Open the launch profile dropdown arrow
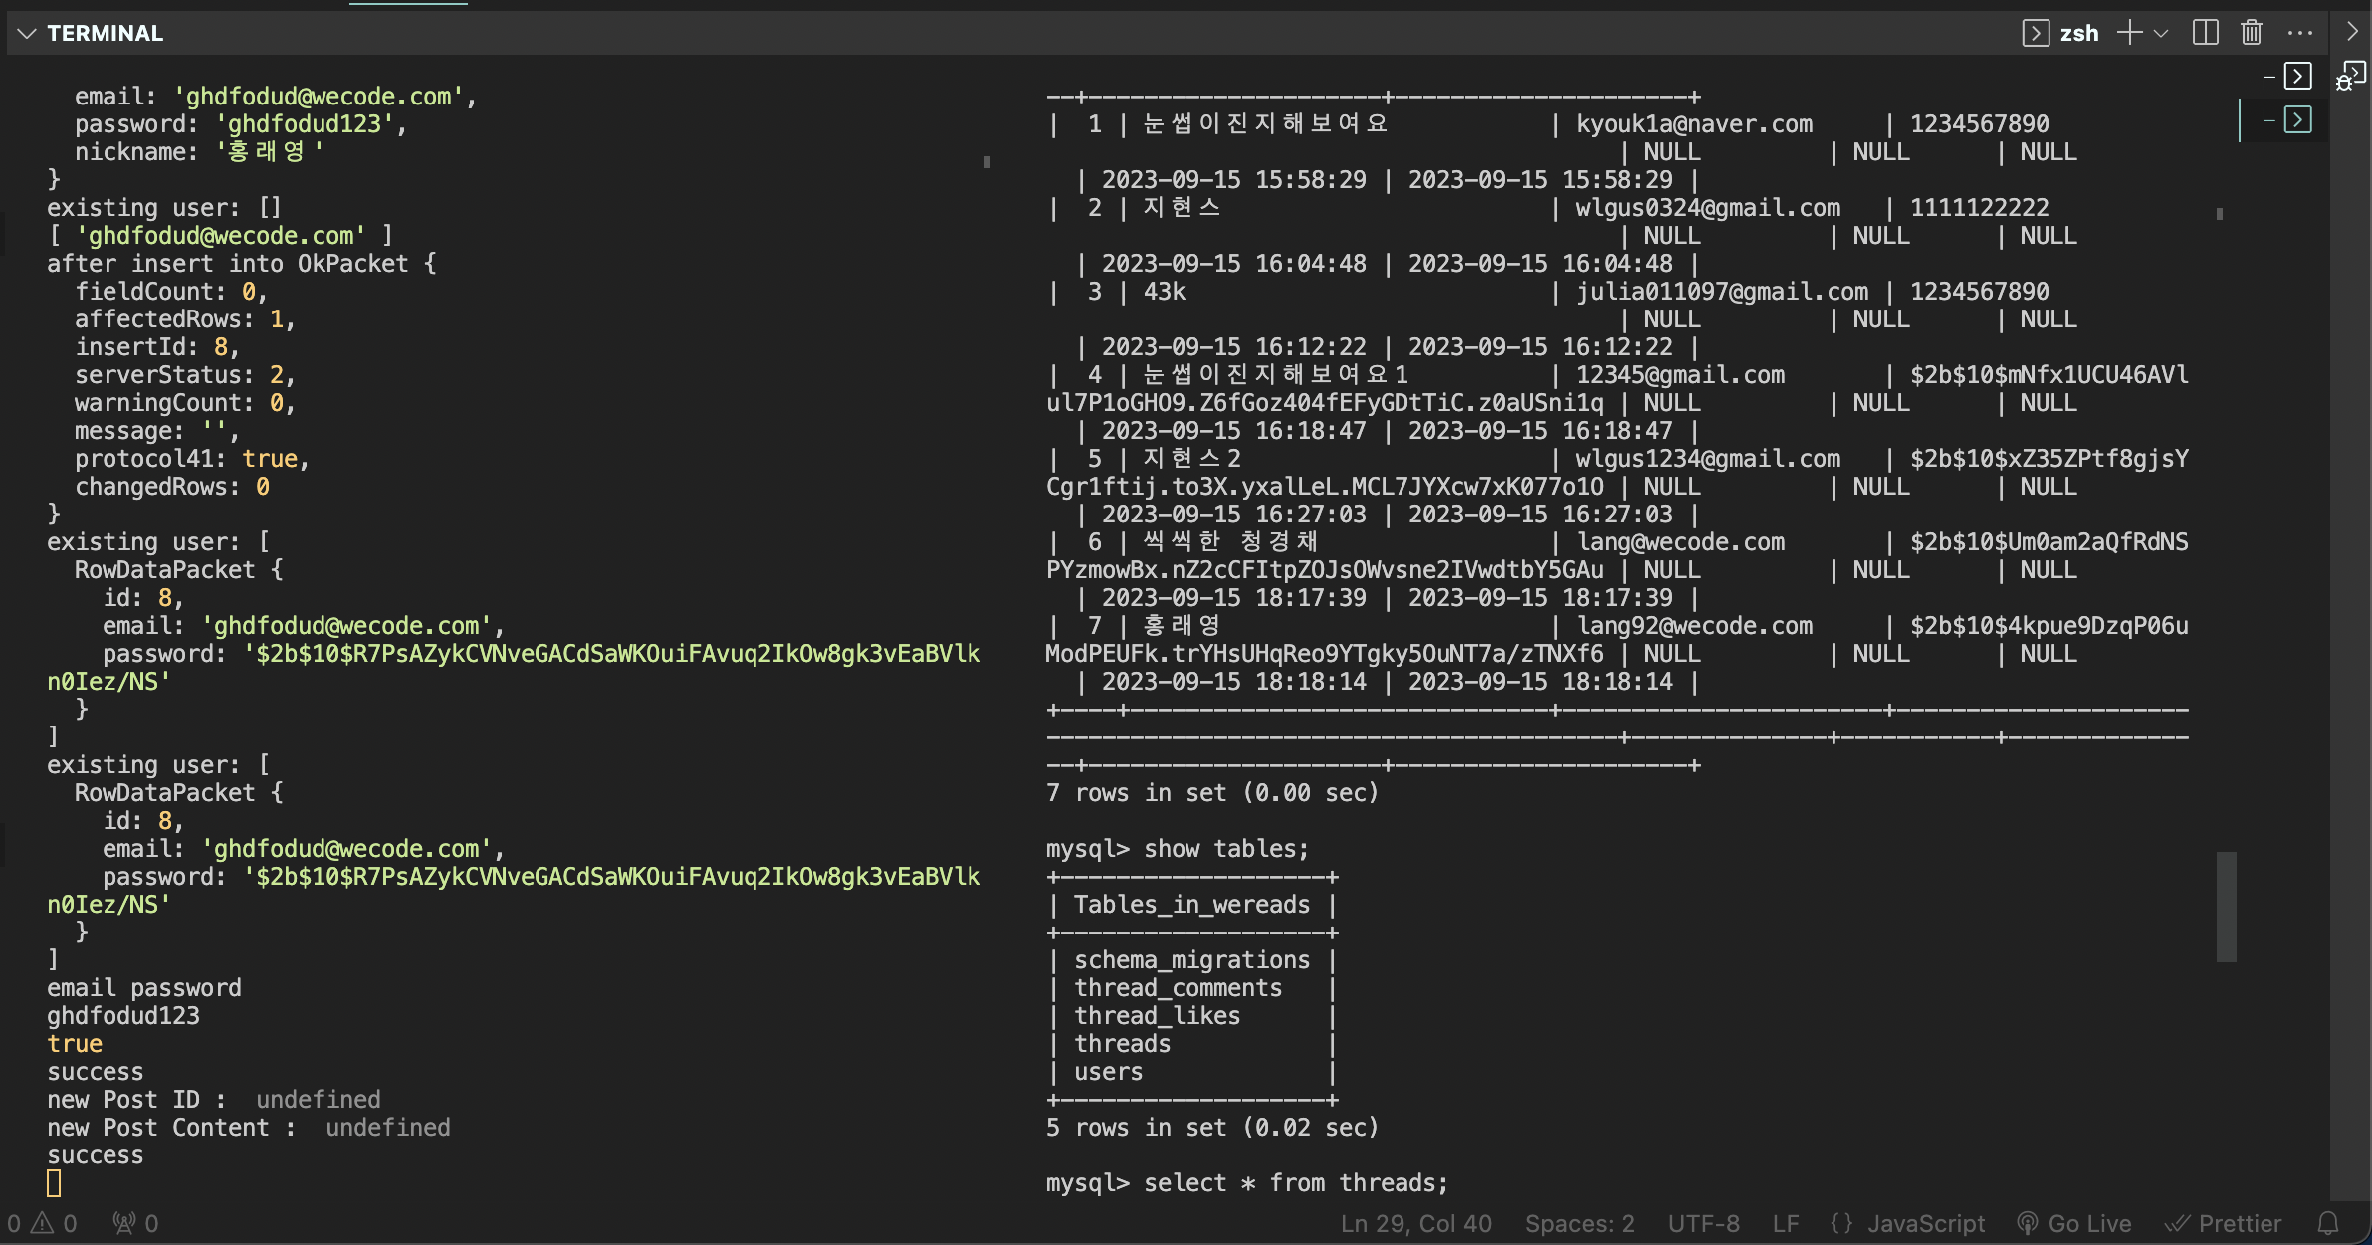The height and width of the screenshot is (1245, 2372). [x=2161, y=34]
